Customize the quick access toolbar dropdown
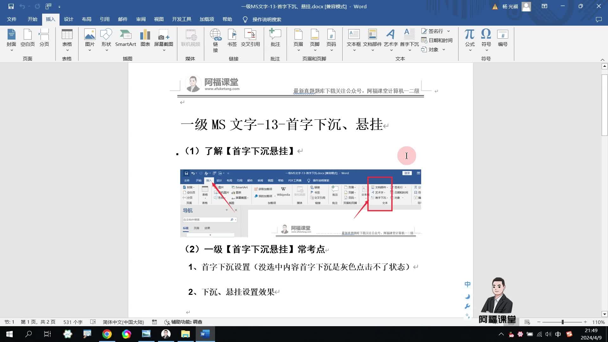 tap(59, 6)
